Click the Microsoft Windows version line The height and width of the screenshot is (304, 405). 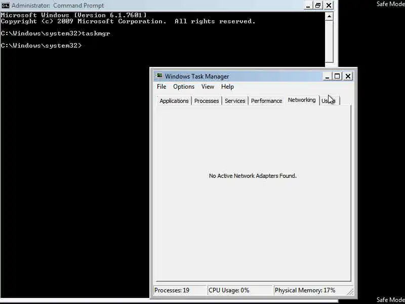[73, 15]
